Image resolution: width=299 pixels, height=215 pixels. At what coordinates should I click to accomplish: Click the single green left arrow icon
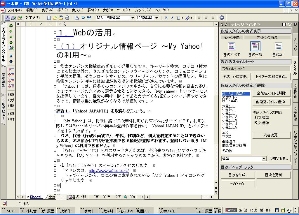(11, 31)
